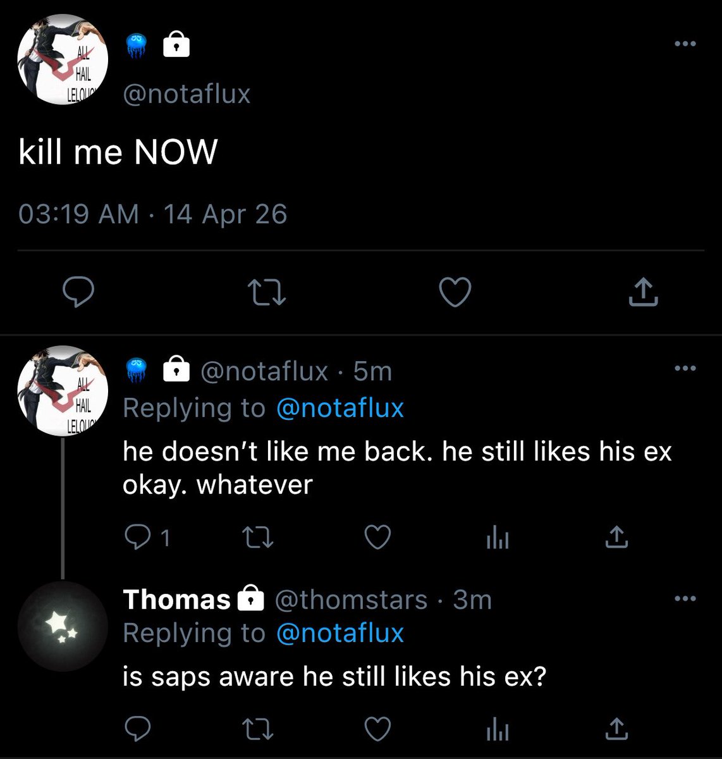
Task: Tap main tweet author avatar
Action: (x=63, y=59)
